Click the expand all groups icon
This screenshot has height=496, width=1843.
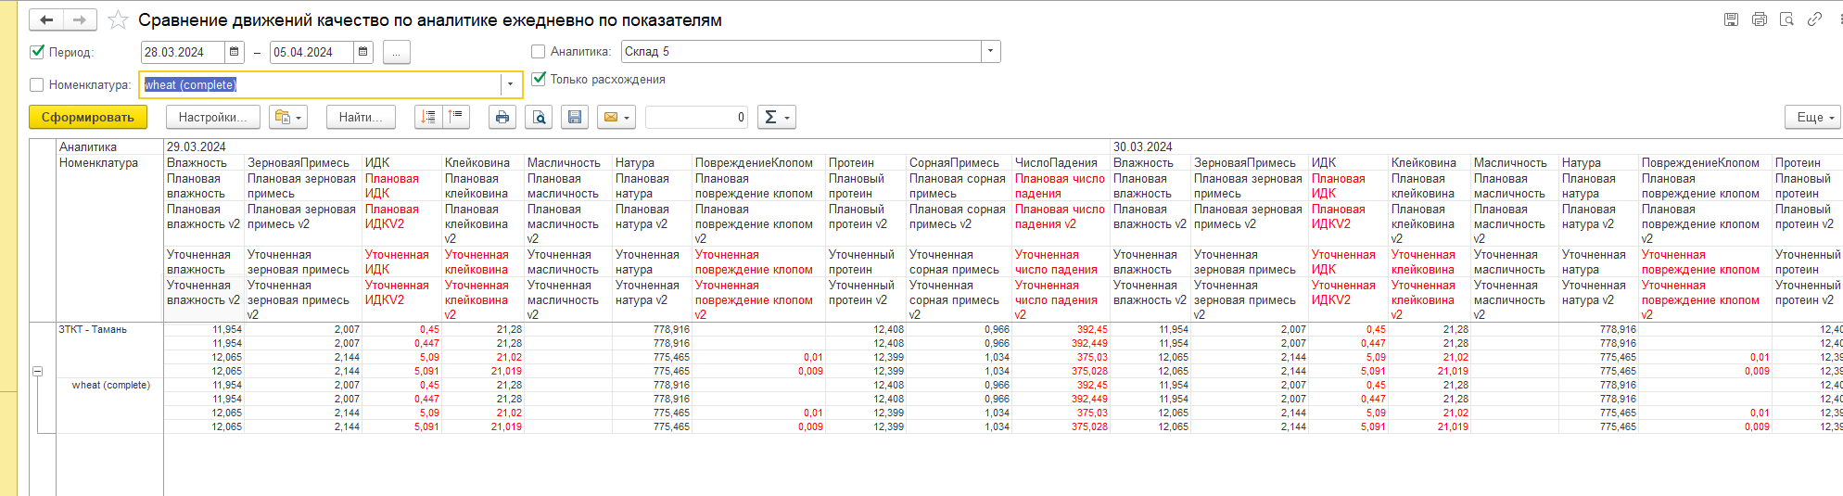(x=428, y=117)
